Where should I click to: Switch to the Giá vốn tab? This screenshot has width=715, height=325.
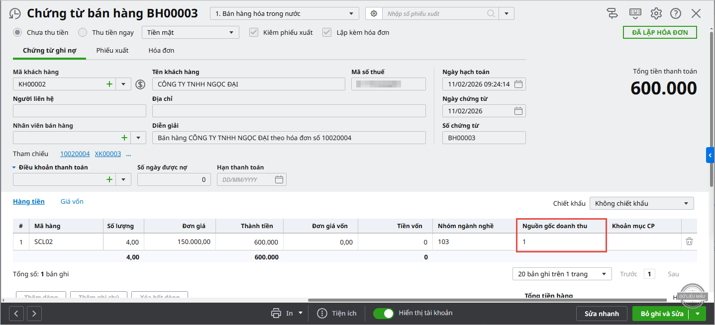click(x=72, y=202)
